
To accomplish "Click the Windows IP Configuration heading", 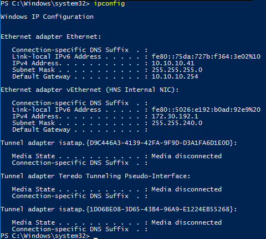I will click(x=47, y=17).
